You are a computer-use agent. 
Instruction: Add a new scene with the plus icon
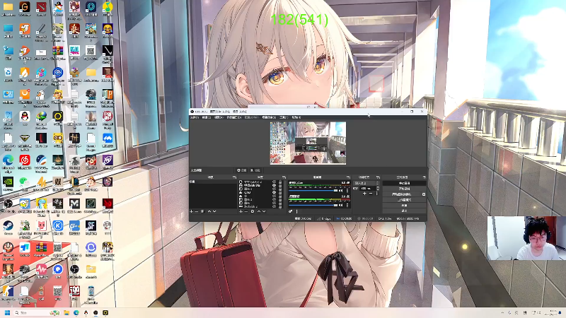[191, 211]
